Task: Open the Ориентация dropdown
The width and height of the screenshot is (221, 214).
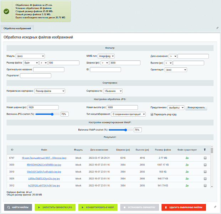Action: [x=175, y=70]
